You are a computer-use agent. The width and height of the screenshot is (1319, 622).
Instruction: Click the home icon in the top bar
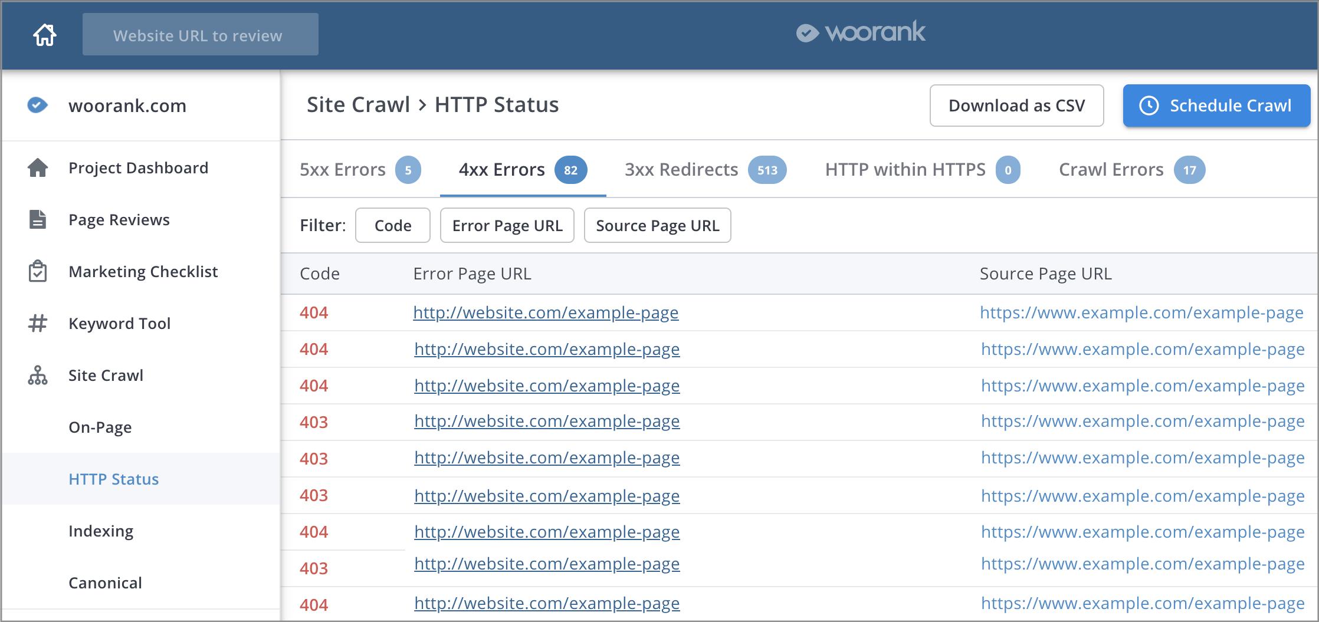click(x=45, y=35)
